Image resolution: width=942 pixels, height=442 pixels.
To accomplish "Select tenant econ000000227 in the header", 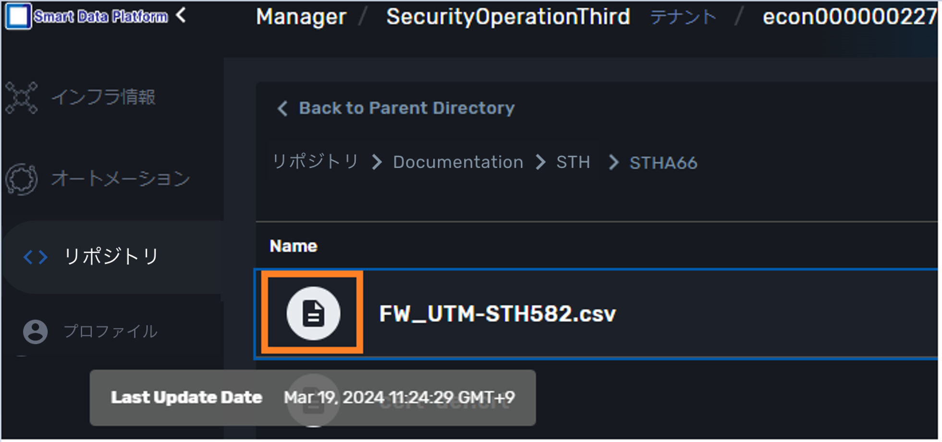I will click(849, 17).
